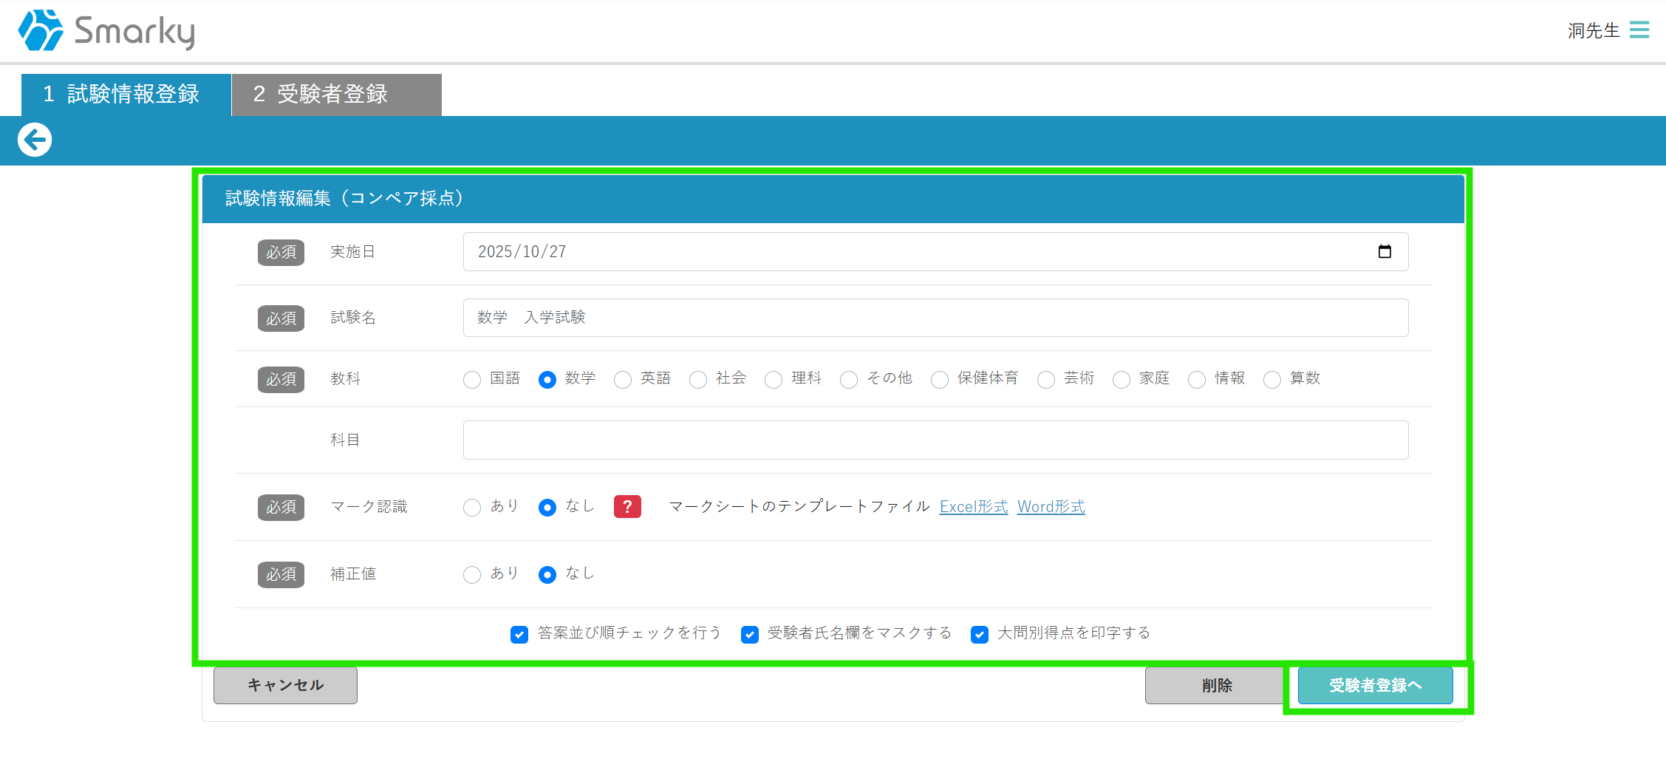Open the Word形式 template link
The image size is (1666, 770).
[x=1051, y=507]
